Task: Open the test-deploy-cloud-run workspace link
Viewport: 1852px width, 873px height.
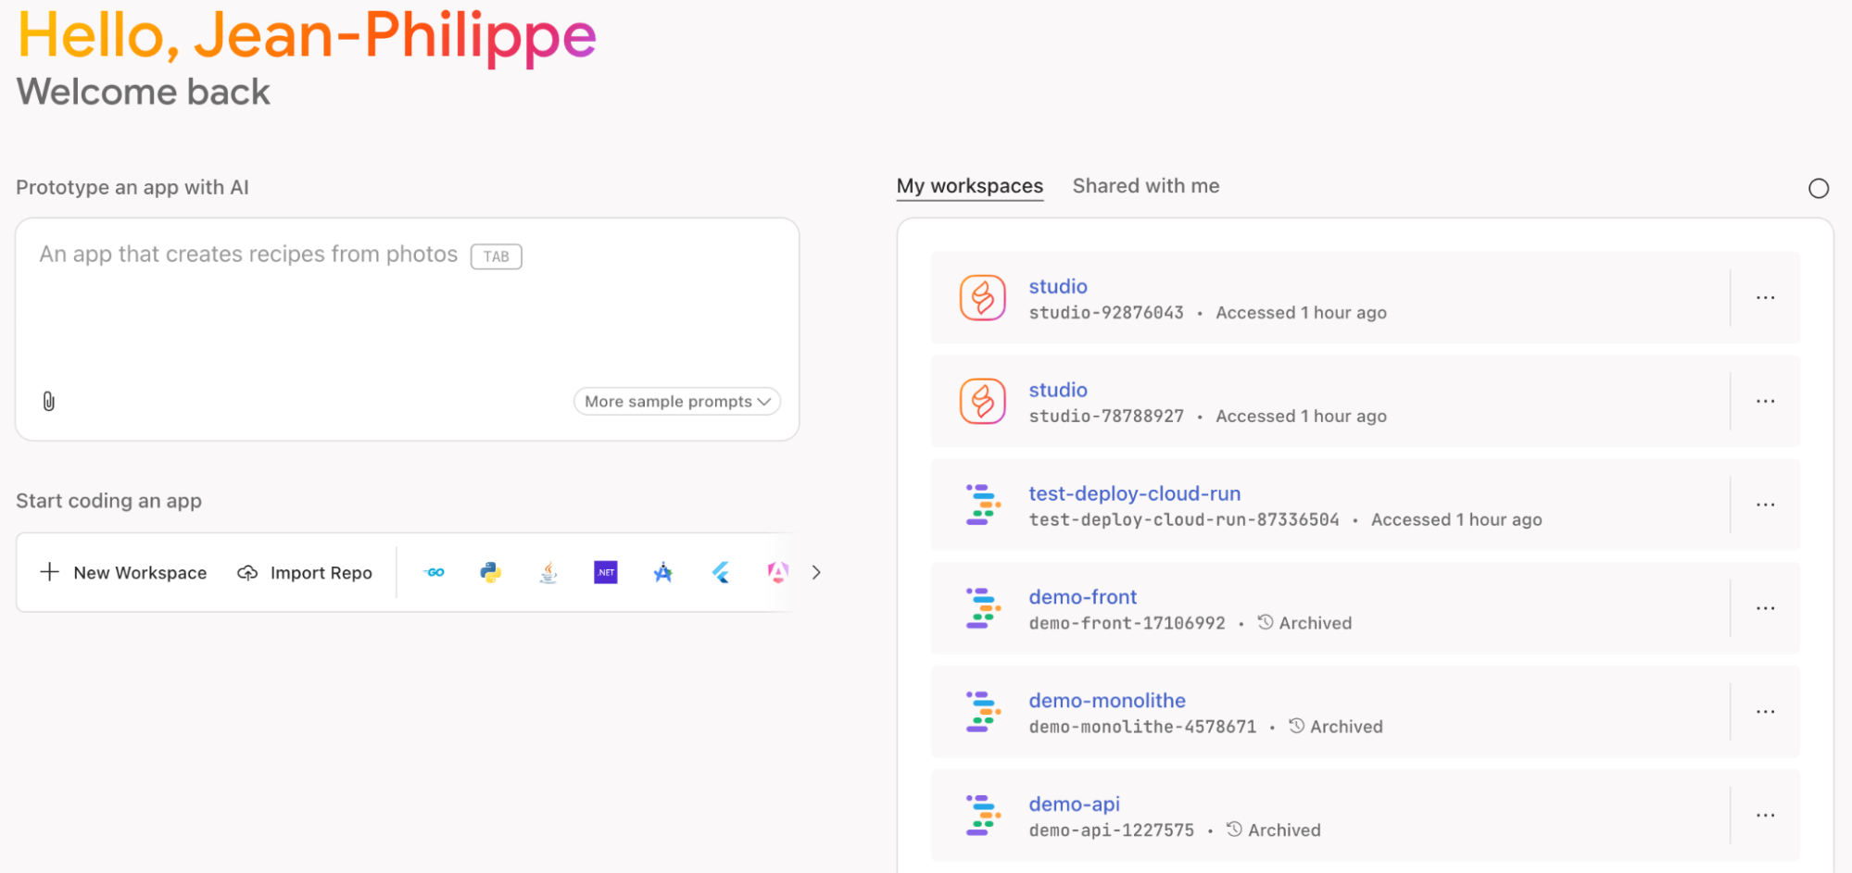Action: [x=1134, y=493]
